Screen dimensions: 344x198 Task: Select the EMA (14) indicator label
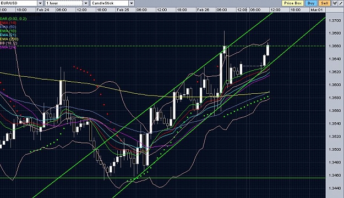tap(8, 23)
